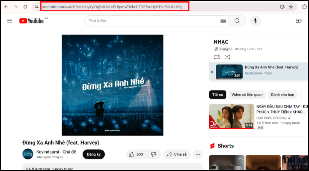This screenshot has width=309, height=171.
Task: Like the video with thumbs up 653
Action: click(x=137, y=154)
